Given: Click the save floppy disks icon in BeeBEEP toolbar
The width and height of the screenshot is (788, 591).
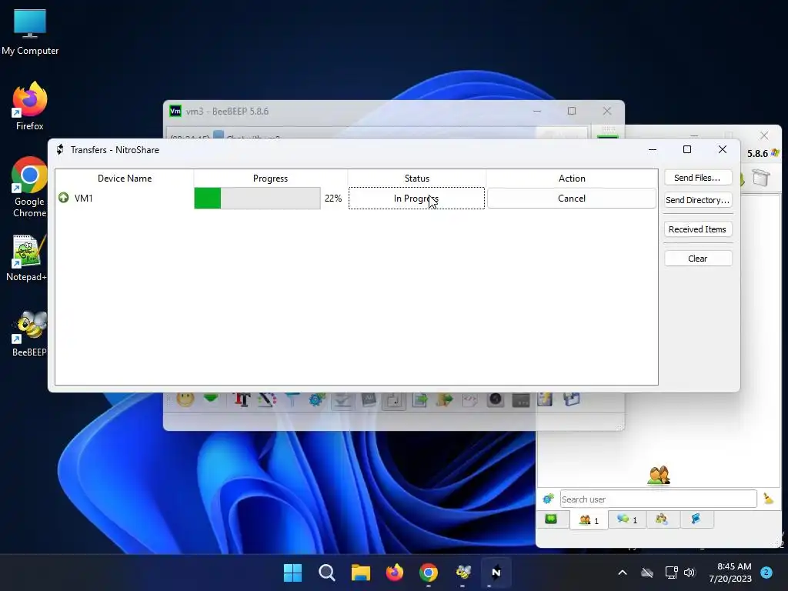Looking at the screenshot, I should tap(572, 399).
